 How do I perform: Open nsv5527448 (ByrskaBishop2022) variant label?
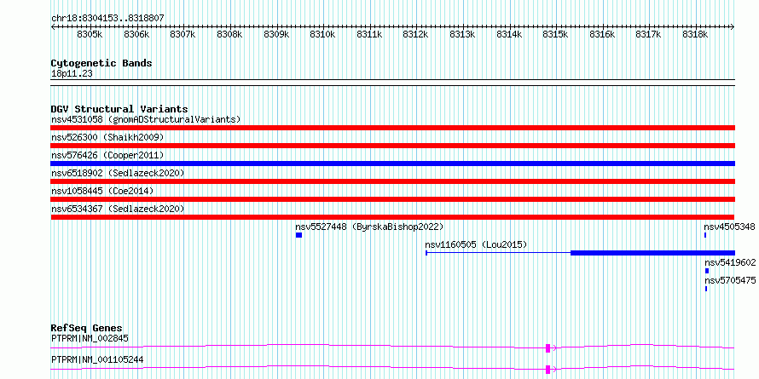pos(369,227)
